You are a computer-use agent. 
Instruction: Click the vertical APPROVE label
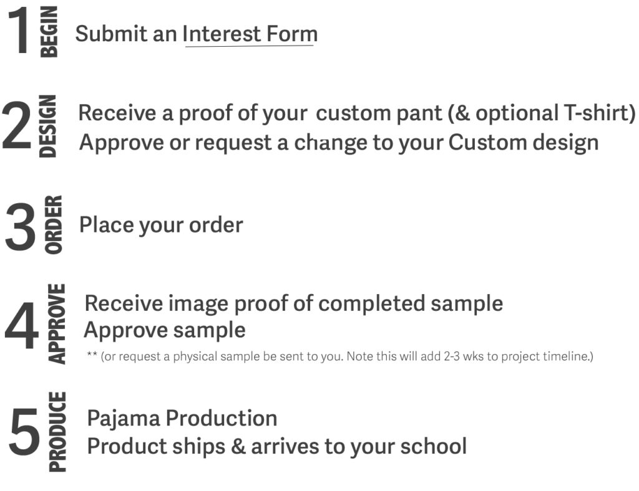(57, 324)
